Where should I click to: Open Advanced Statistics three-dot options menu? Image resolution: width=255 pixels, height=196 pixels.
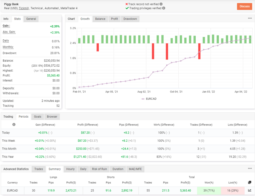pyautogui.click(x=250, y=168)
